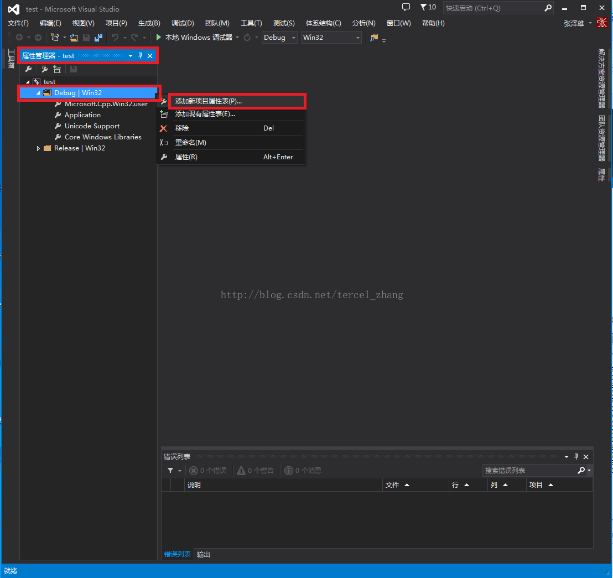Collapse the Debug | Win32 node
Viewport: 613px width, 578px height.
(38, 93)
